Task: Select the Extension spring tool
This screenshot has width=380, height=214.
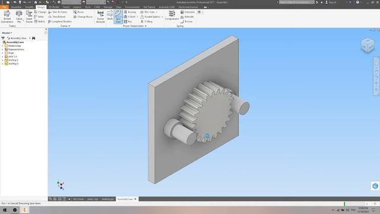Action: click(x=188, y=12)
